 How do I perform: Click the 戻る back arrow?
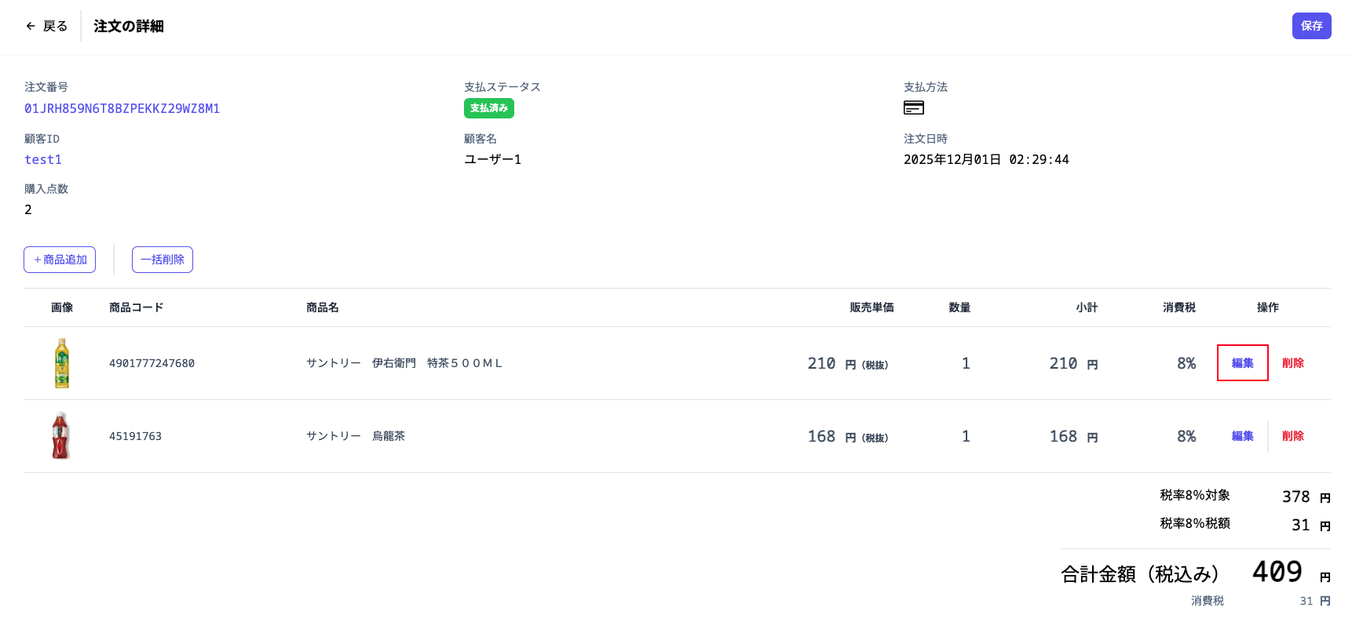click(x=31, y=26)
